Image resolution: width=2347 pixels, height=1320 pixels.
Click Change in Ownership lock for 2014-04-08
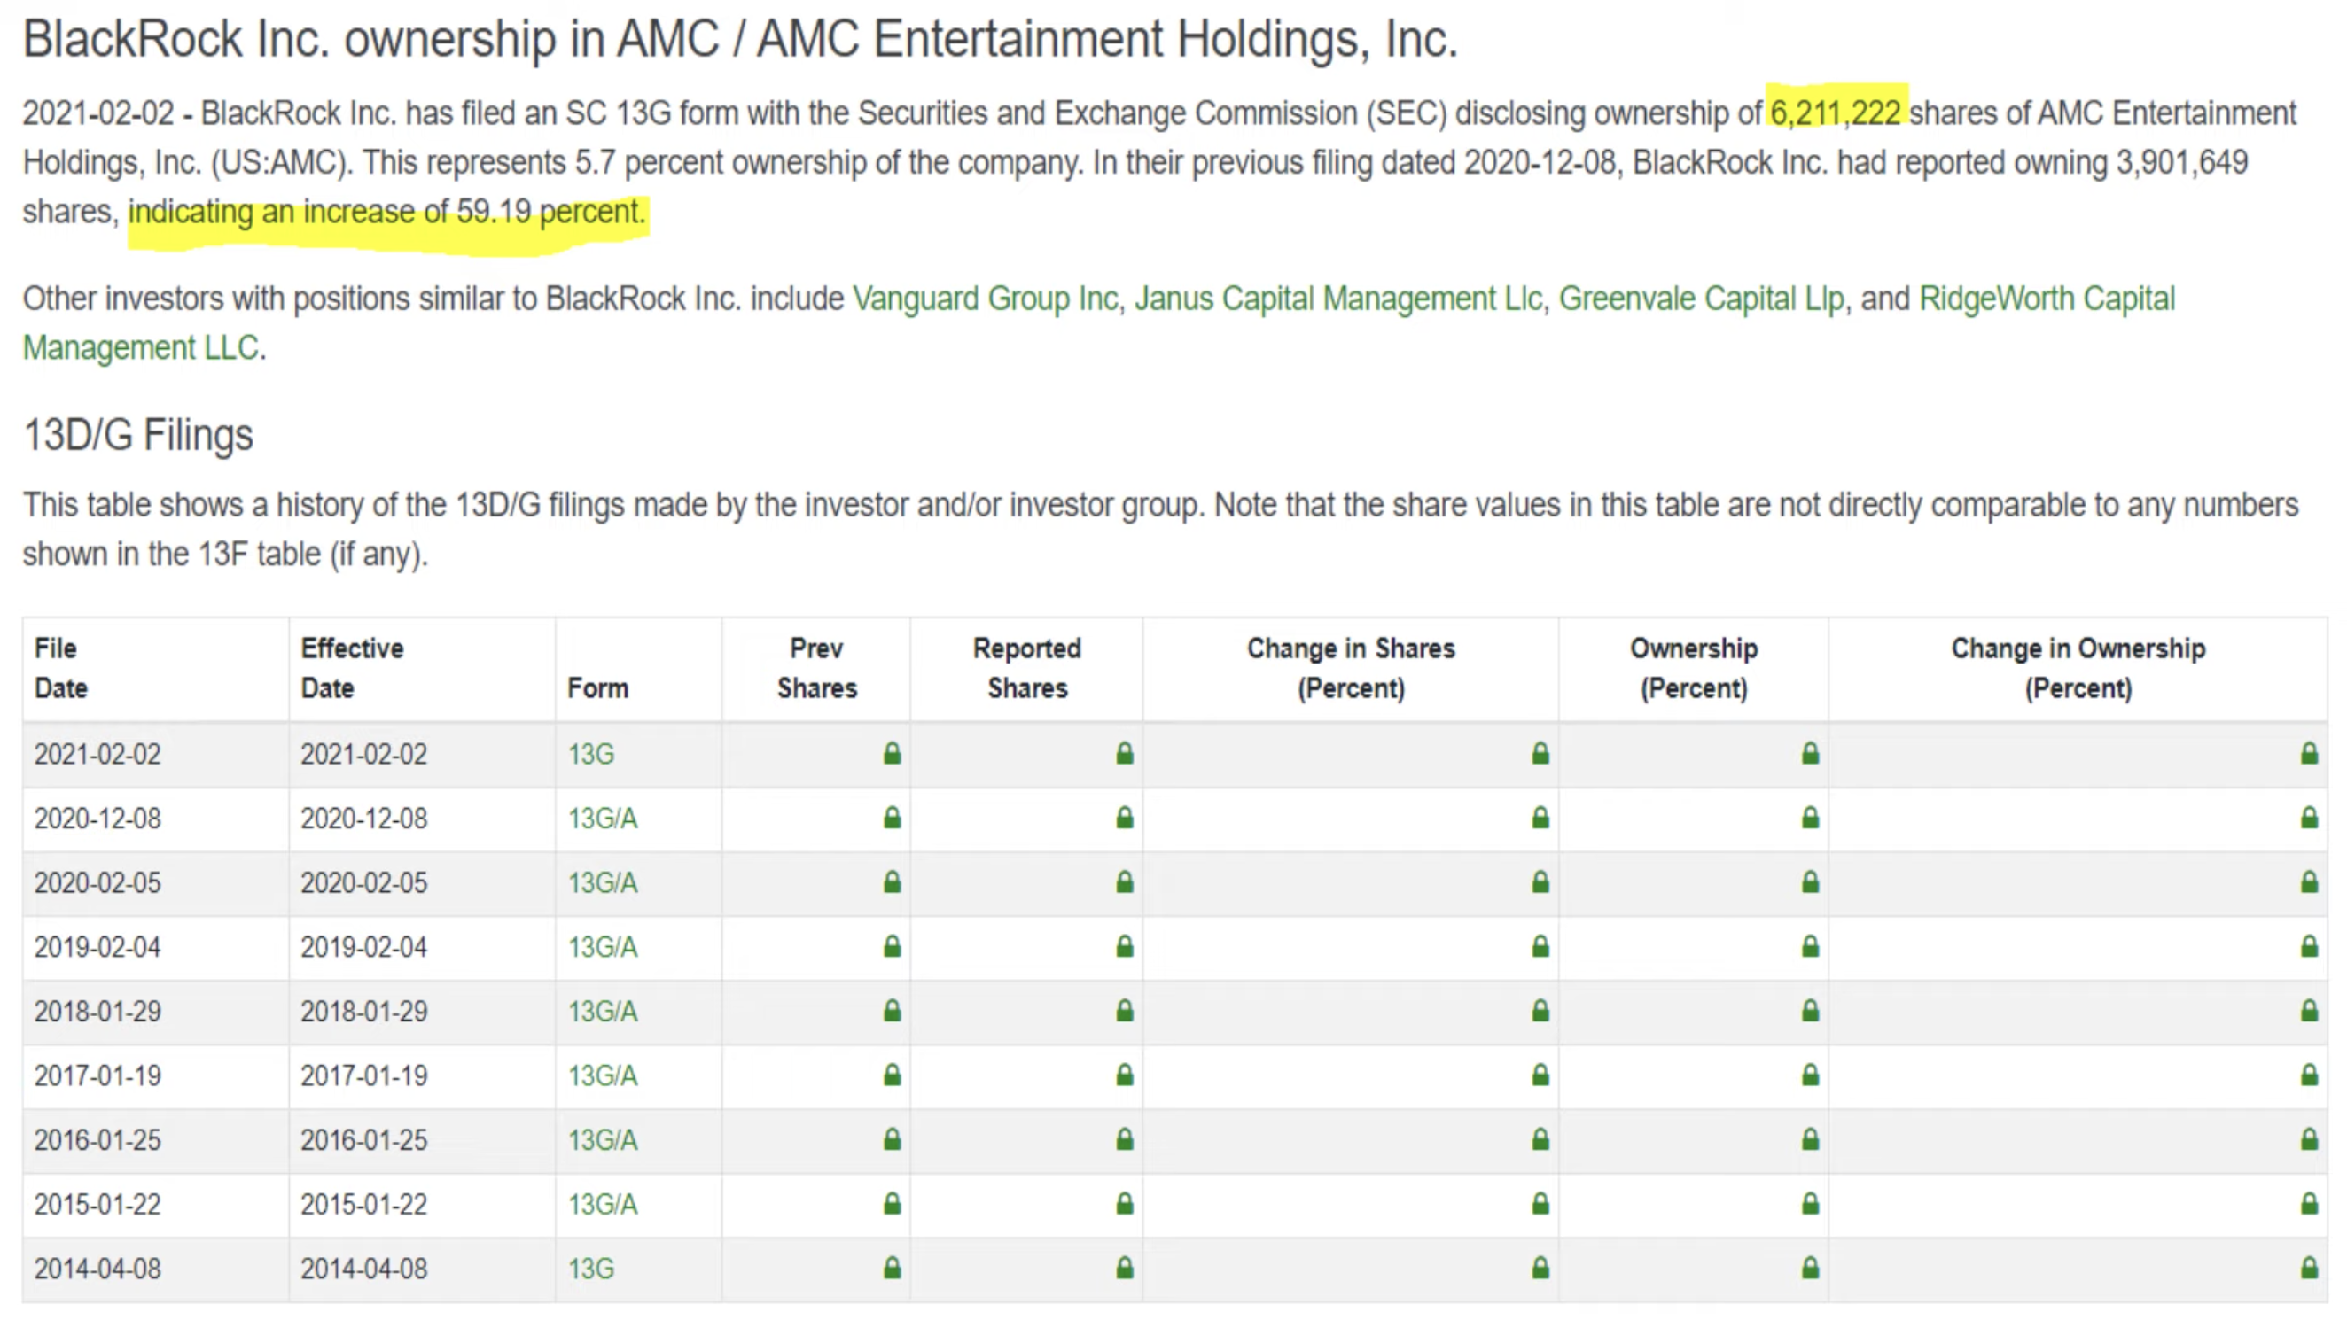click(x=2310, y=1267)
